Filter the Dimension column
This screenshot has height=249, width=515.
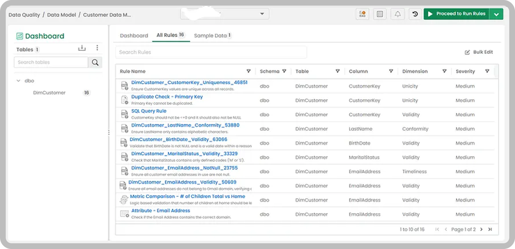click(x=444, y=71)
